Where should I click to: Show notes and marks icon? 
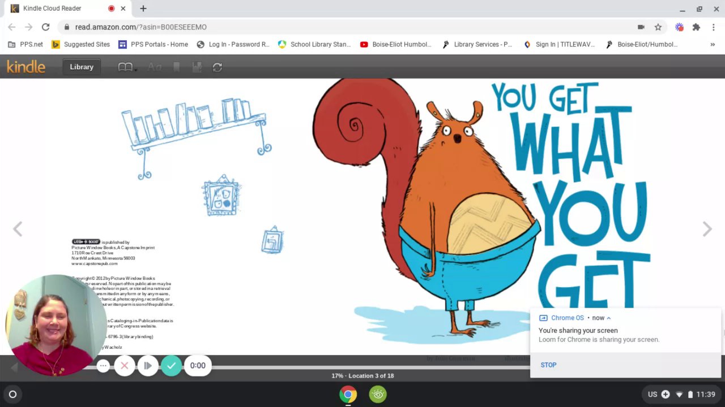point(197,67)
